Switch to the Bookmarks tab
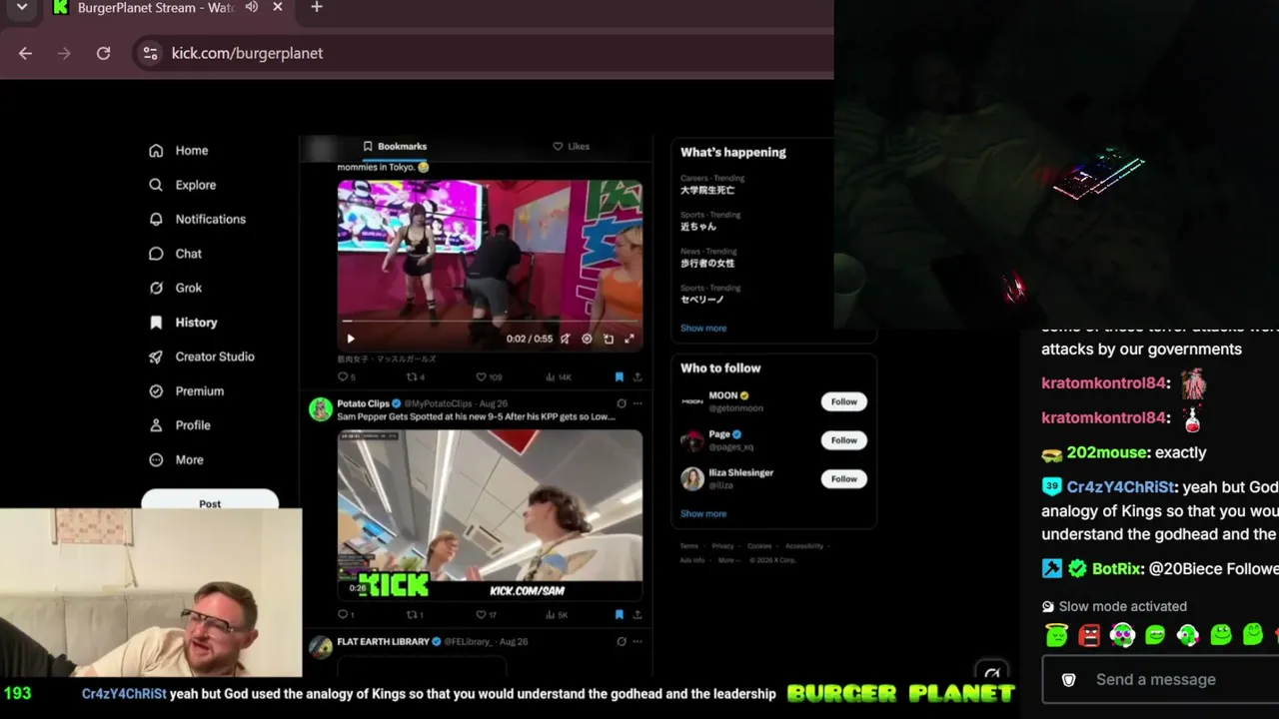This screenshot has width=1279, height=719. click(395, 146)
